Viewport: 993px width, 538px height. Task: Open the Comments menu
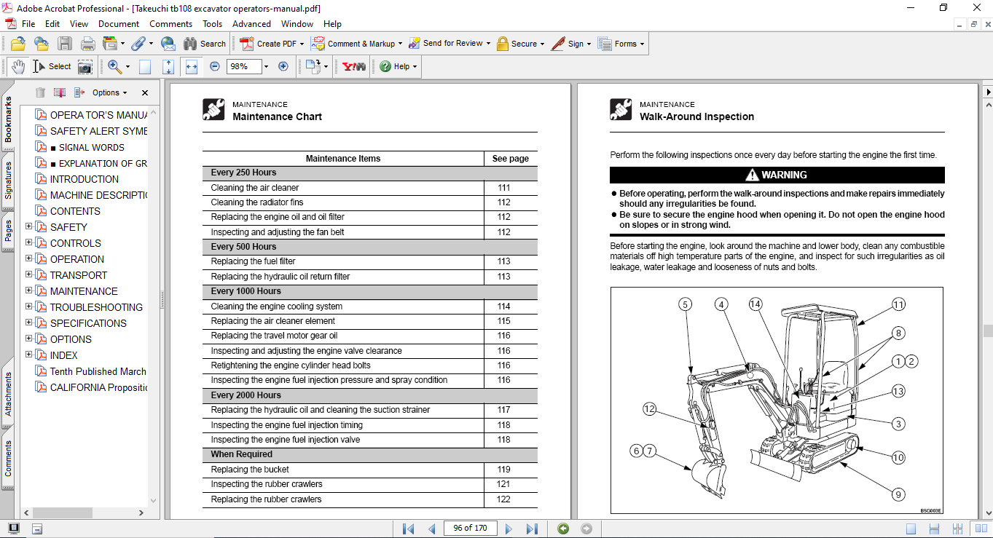point(170,24)
